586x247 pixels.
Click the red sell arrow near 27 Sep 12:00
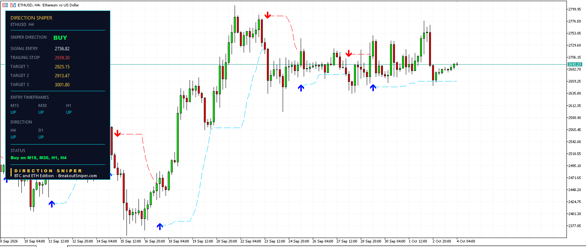tap(349, 53)
